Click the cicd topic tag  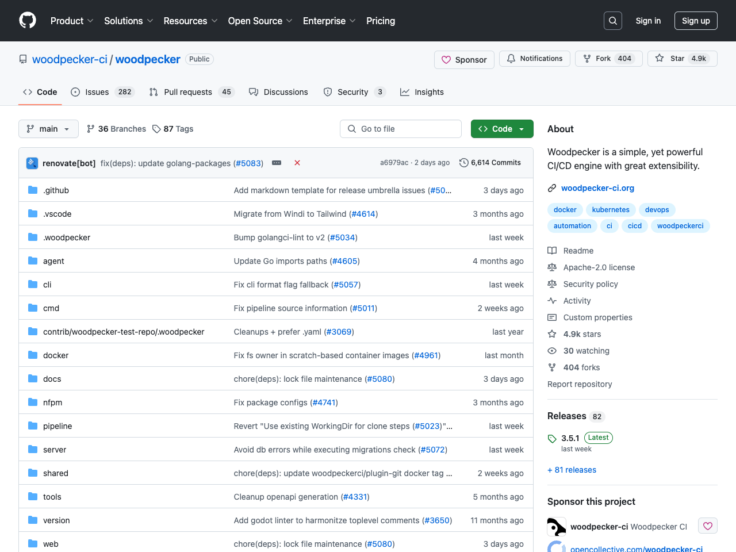coord(635,226)
